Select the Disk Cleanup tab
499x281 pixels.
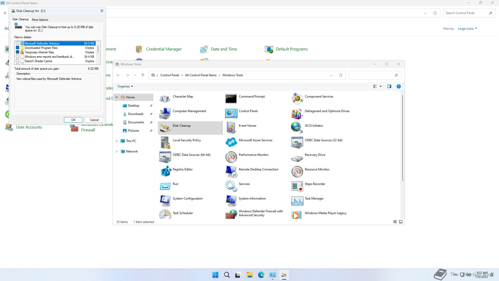[21, 19]
